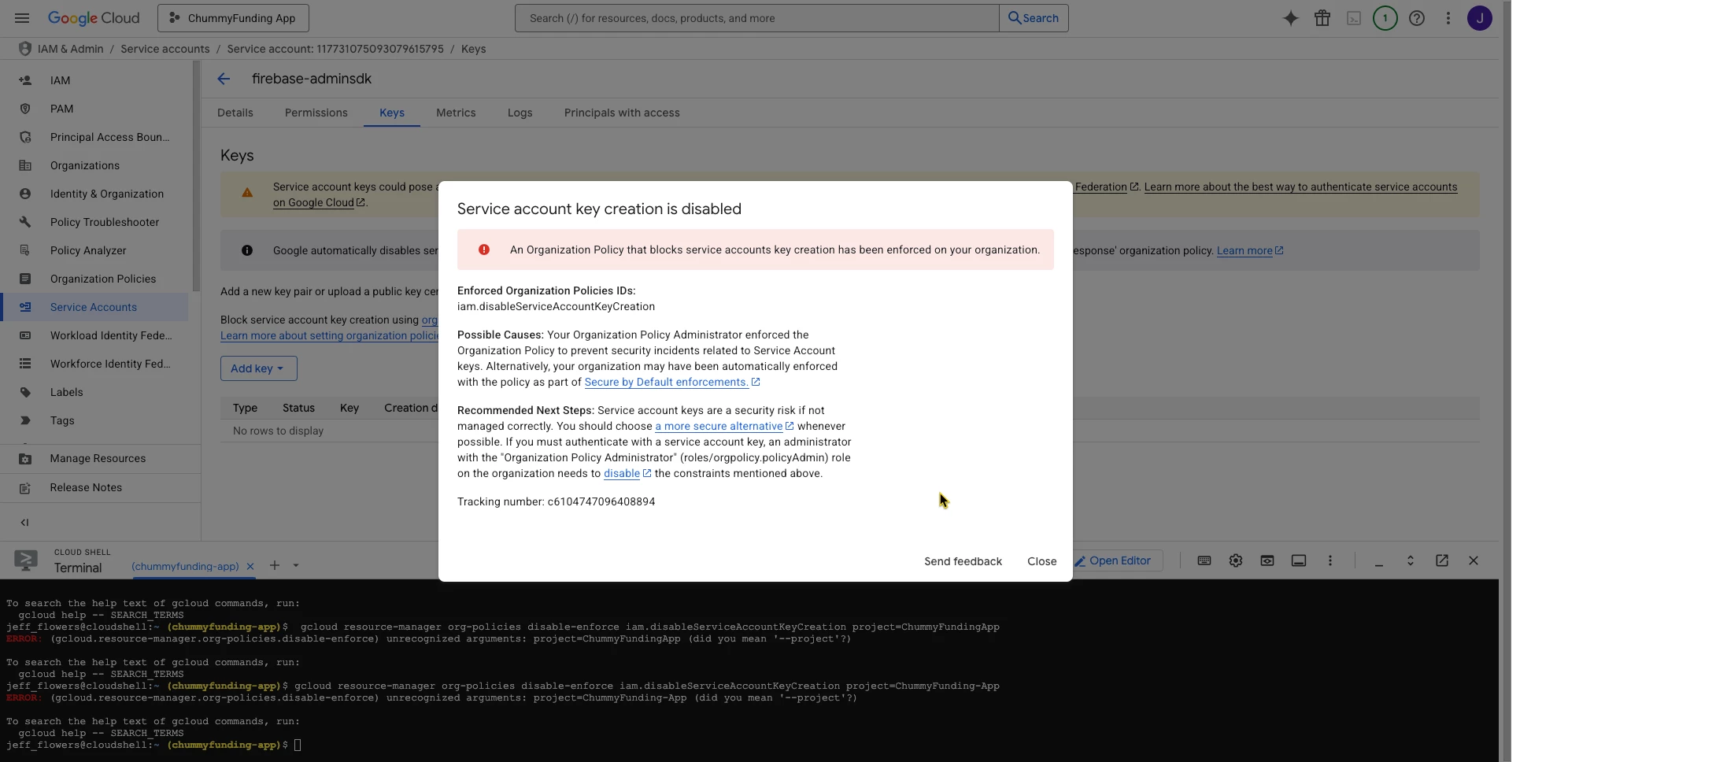Open Organizations in the sidebar
The width and height of the screenshot is (1716, 762).
coord(94,165)
